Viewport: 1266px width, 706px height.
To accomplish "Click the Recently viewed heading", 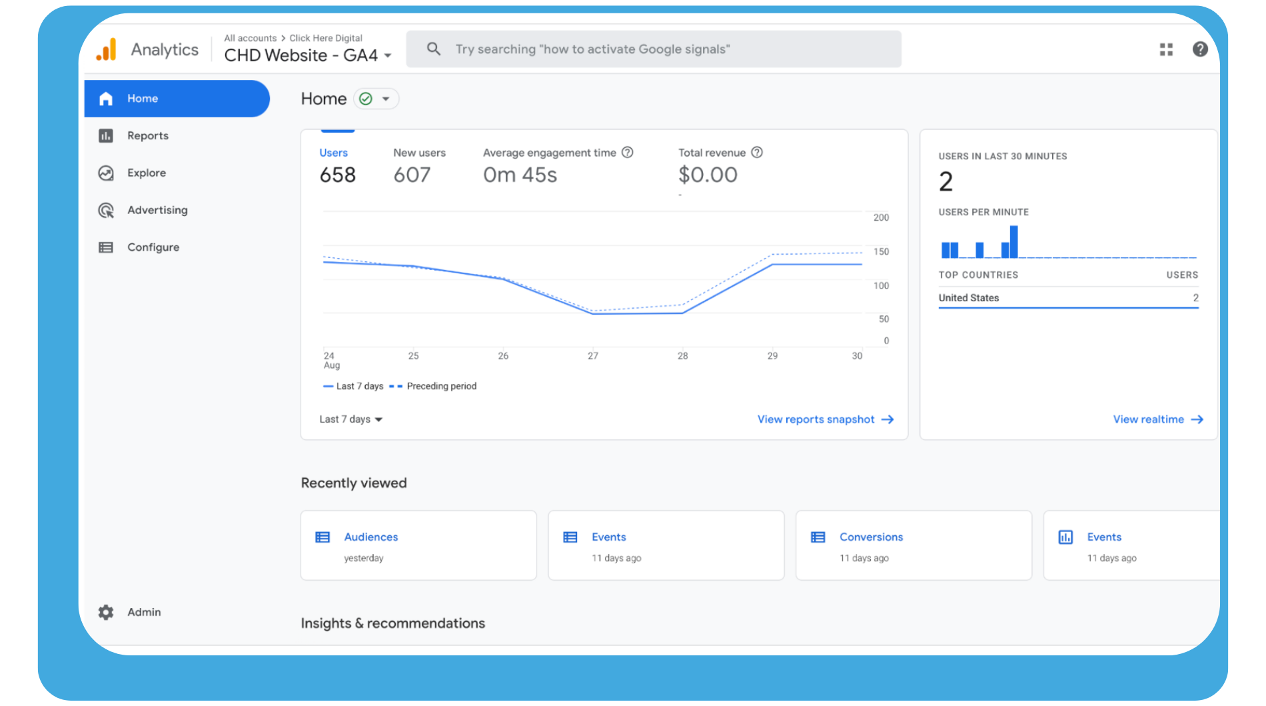I will [x=354, y=483].
